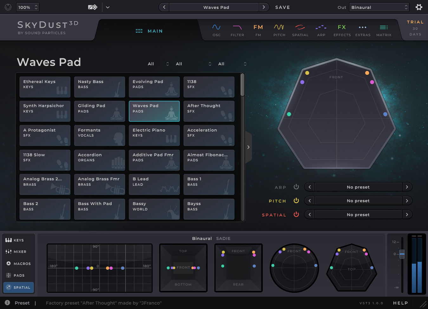Open the FX EFFECTS section
Screen dimensions: 428x309
click(x=342, y=30)
